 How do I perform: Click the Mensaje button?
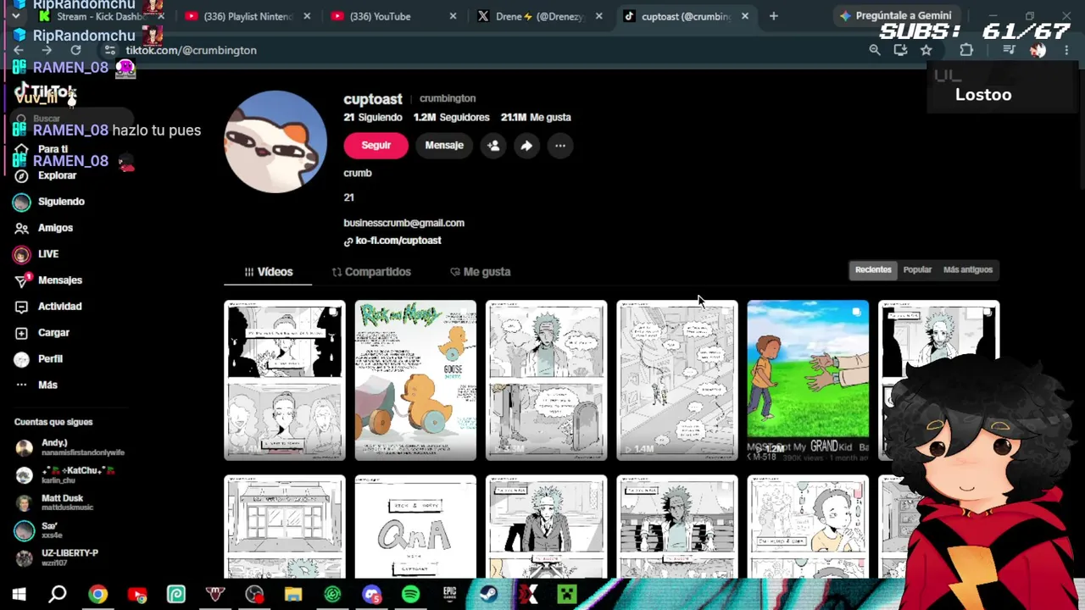click(444, 146)
